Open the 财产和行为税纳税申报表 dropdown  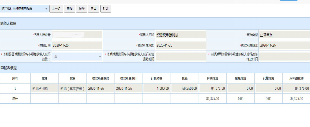[x=24, y=9]
